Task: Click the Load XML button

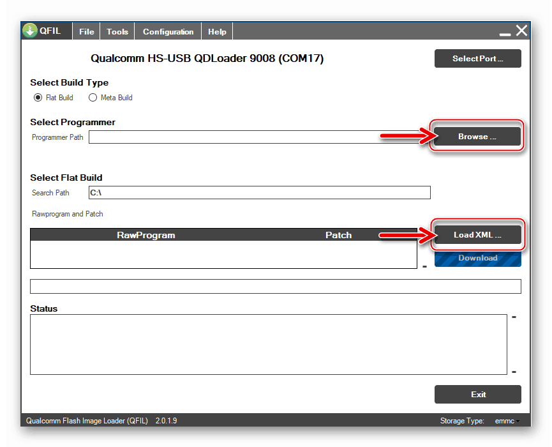Action: (478, 234)
